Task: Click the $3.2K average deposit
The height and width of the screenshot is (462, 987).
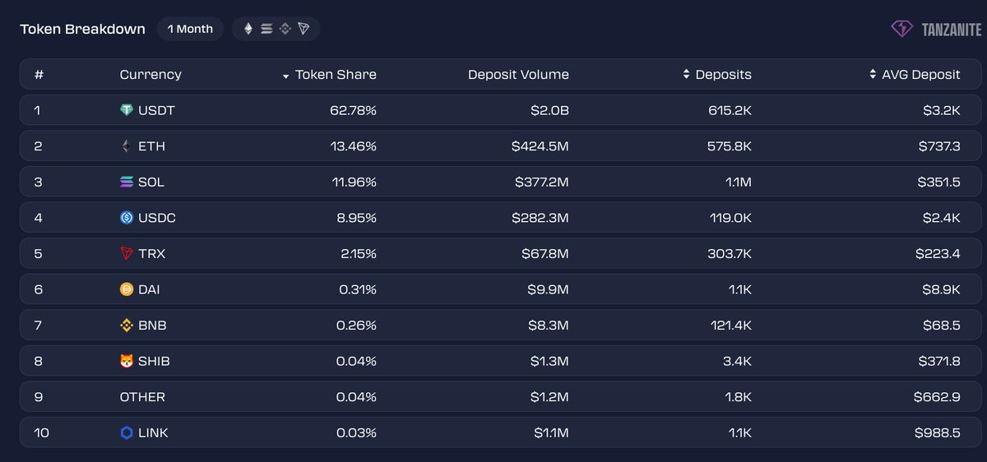Action: tap(942, 110)
